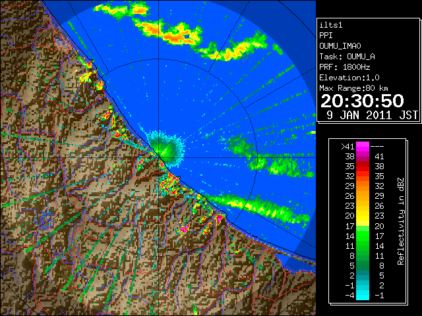This screenshot has width=422, height=316.
Task: Pick the yellow swatch in reflectivity legend
Action: tap(363, 216)
